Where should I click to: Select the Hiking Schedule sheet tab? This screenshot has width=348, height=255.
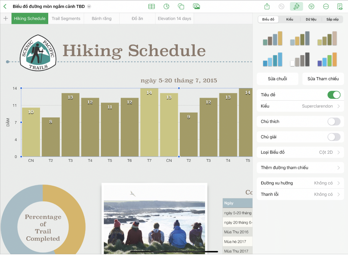(30, 19)
